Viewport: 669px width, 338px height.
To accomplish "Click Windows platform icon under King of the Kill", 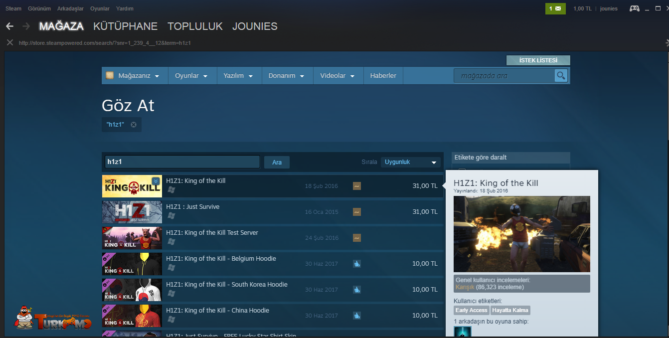I will [171, 190].
